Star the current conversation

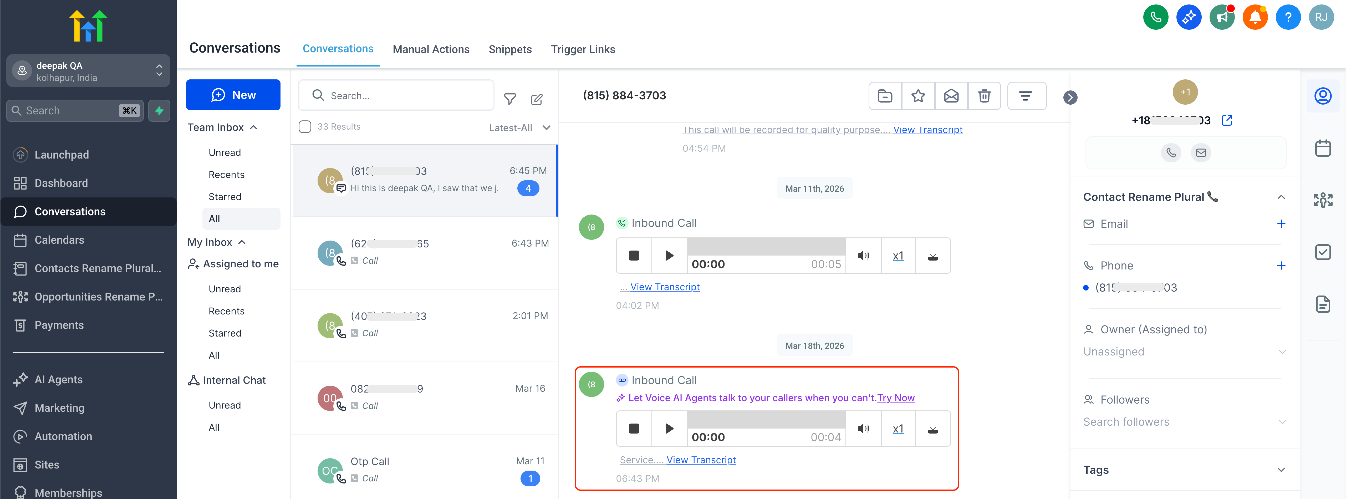tap(917, 96)
